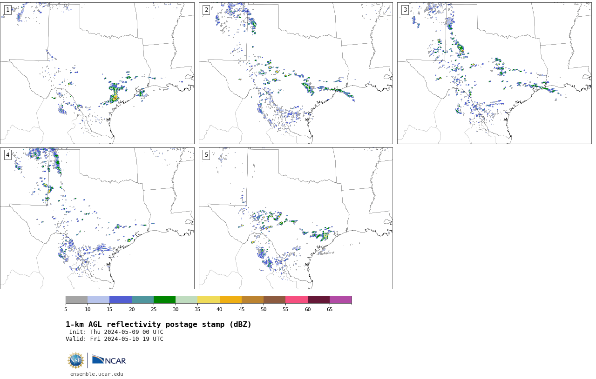Click the colorbar tick label '5'

click(x=66, y=309)
